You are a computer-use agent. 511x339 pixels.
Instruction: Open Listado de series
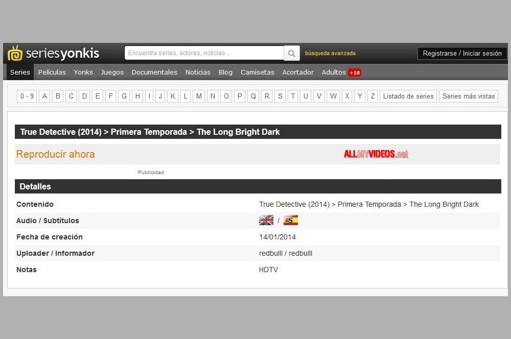(x=408, y=96)
